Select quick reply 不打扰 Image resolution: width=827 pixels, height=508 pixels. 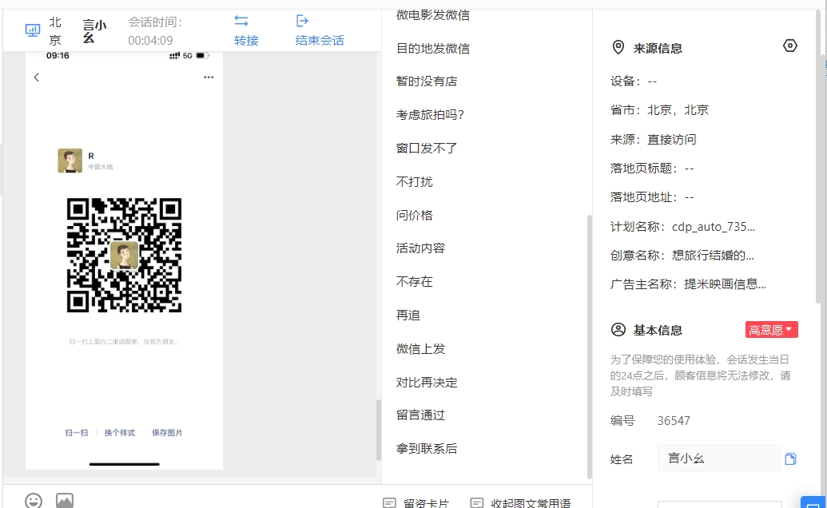click(x=415, y=182)
